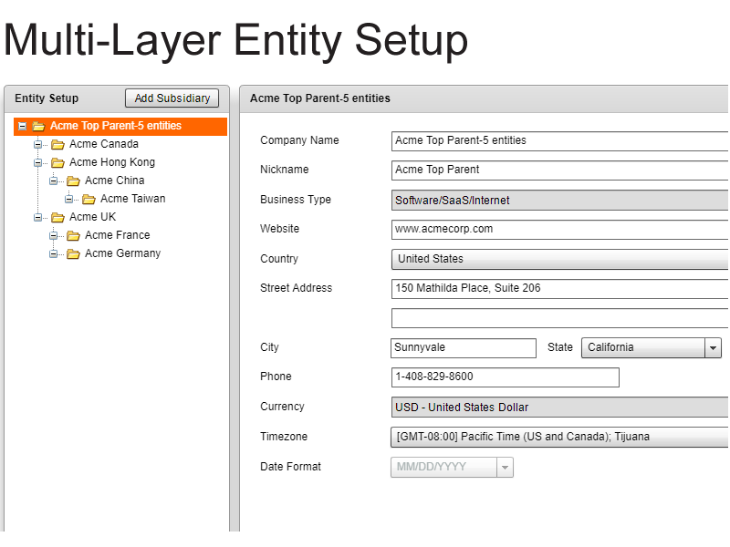The image size is (730, 547).
Task: Click the Acme Taiwan folder icon
Action: tap(89, 199)
